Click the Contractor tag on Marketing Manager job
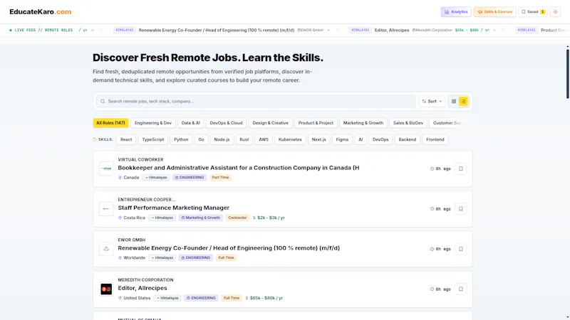Image resolution: width=570 pixels, height=320 pixels. pos(237,218)
